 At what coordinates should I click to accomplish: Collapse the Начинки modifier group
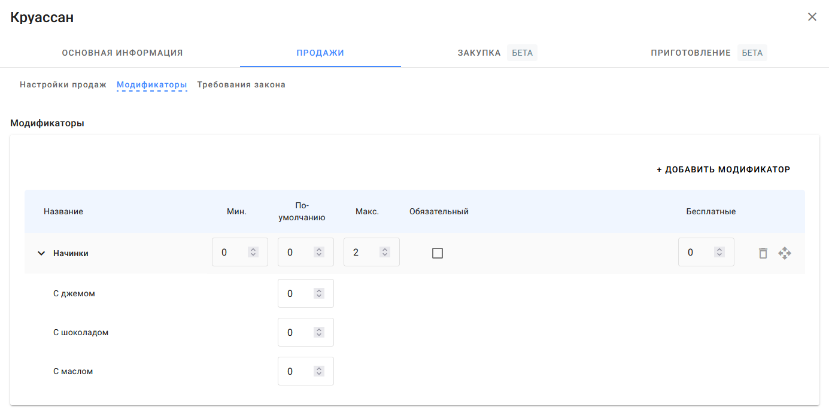tap(41, 253)
